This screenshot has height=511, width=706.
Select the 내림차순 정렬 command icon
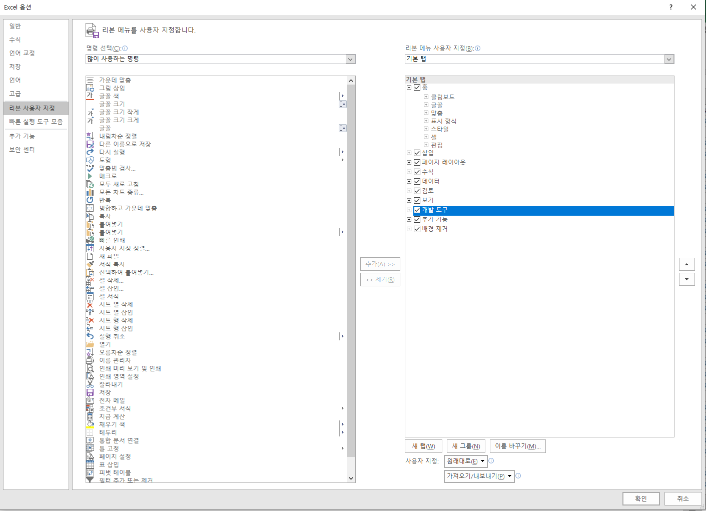coord(90,136)
